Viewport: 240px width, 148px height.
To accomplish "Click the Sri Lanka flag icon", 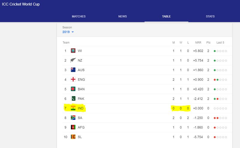I will point(73,137).
